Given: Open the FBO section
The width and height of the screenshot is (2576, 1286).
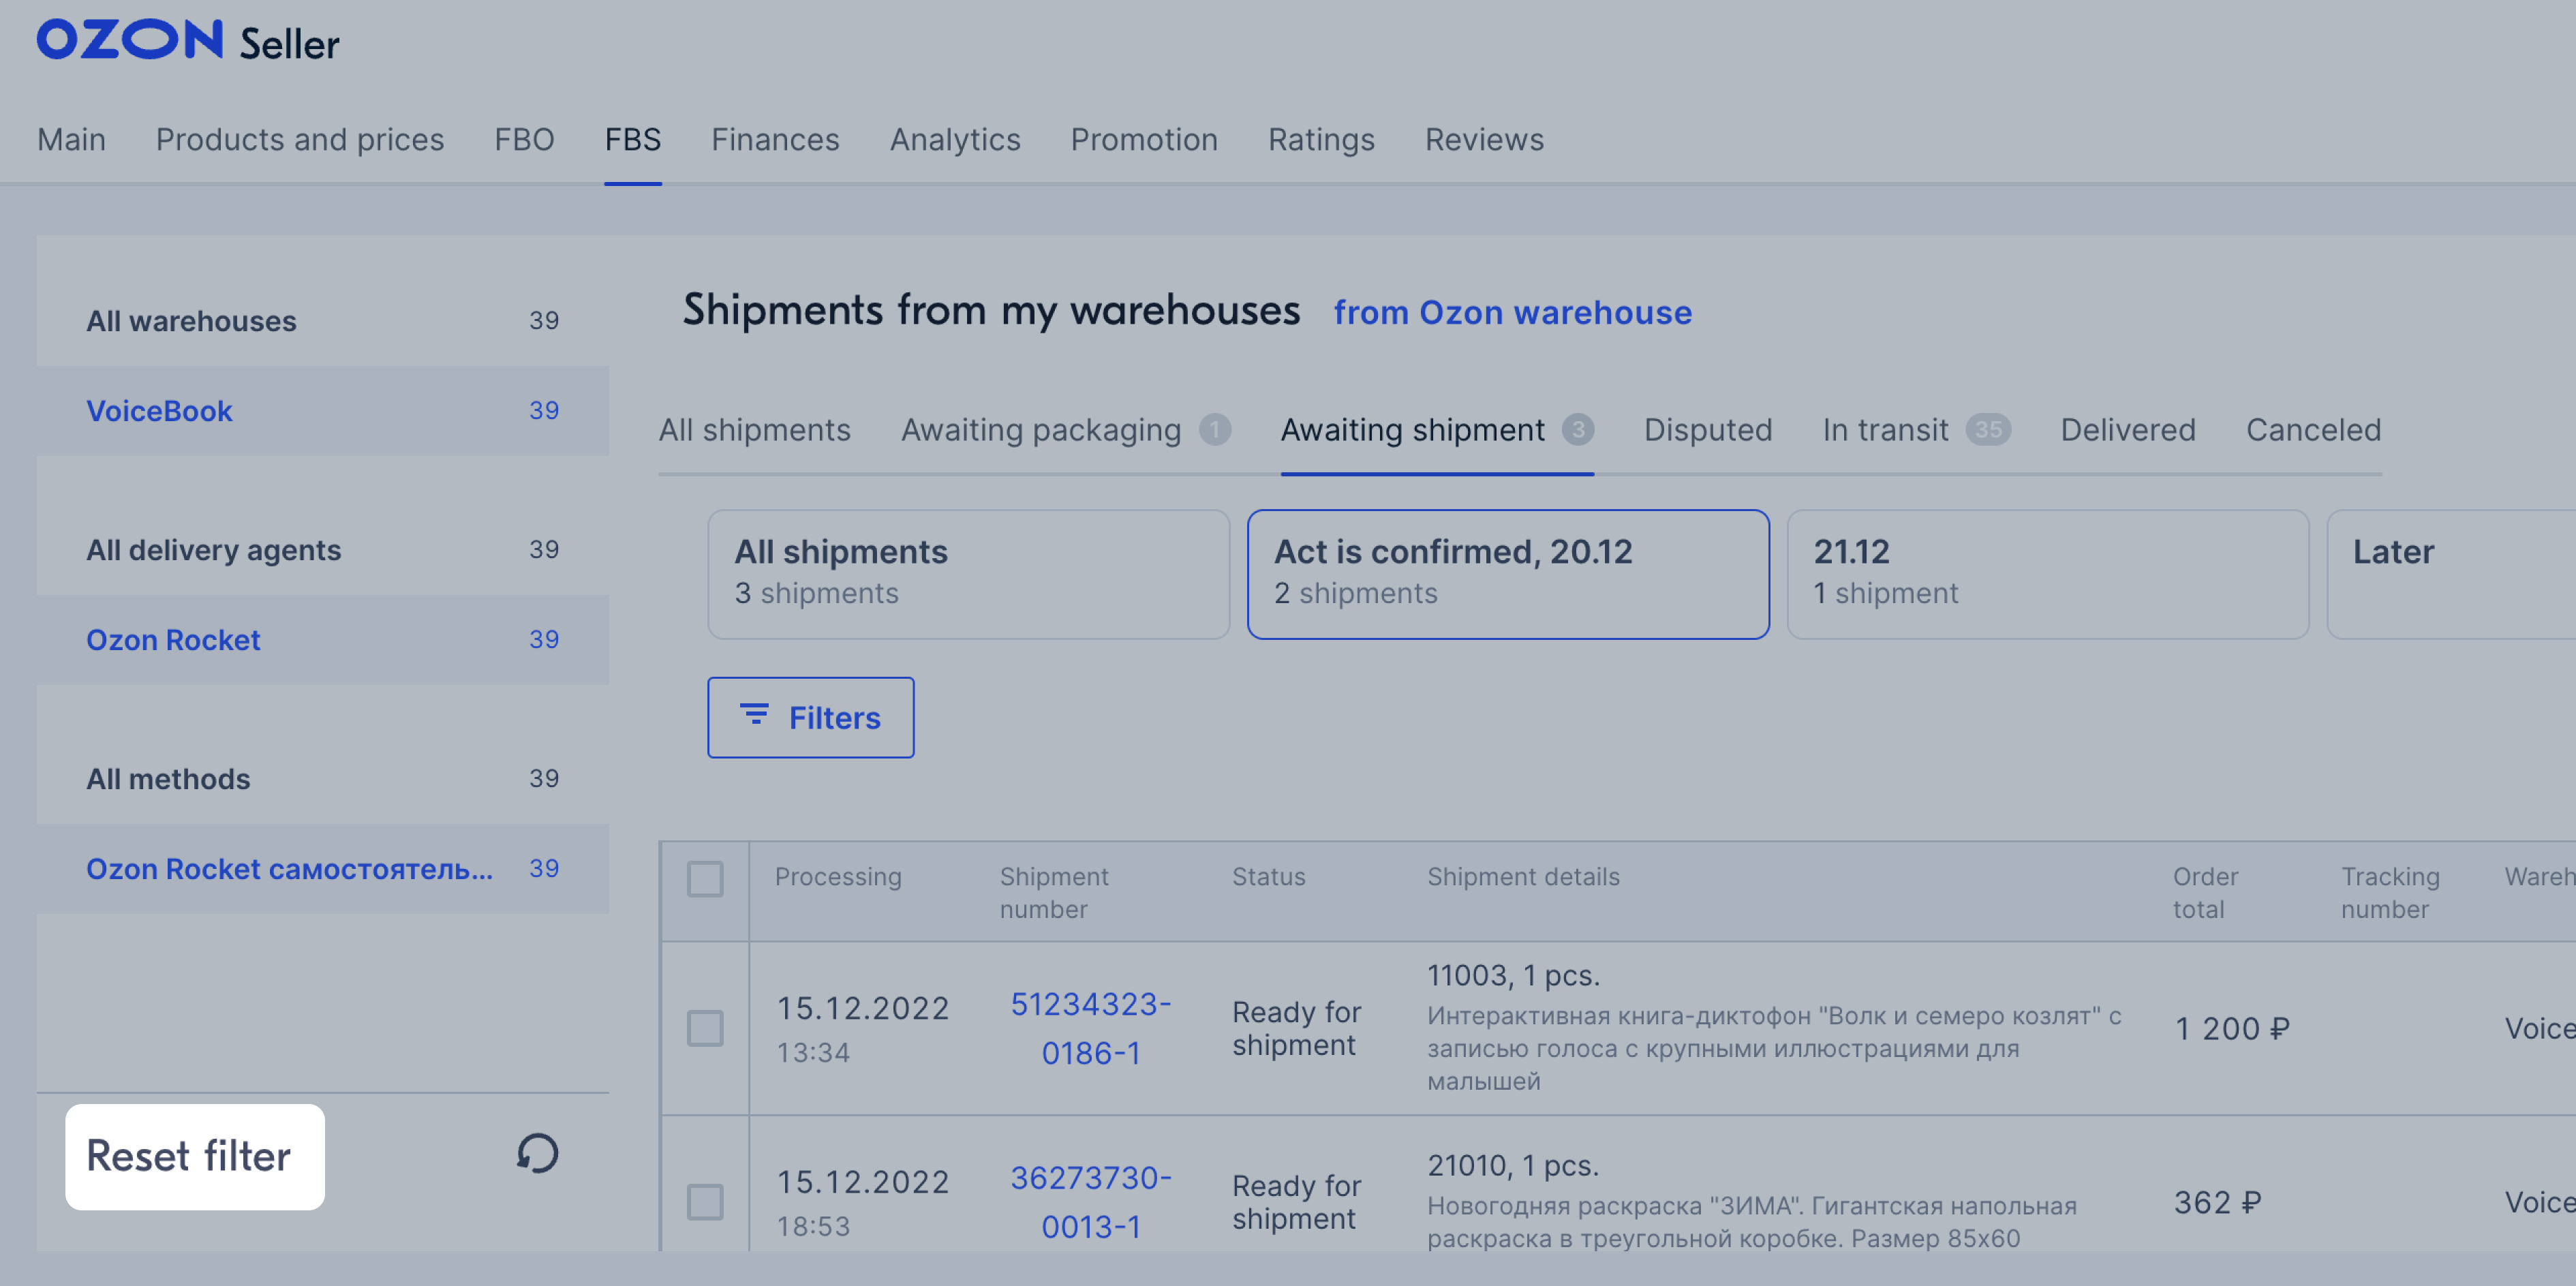Looking at the screenshot, I should tap(524, 139).
